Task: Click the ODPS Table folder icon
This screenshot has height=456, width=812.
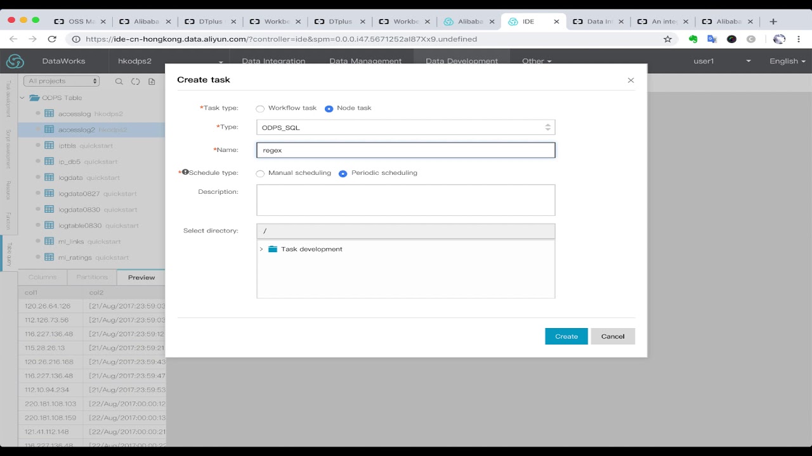Action: pyautogui.click(x=34, y=98)
